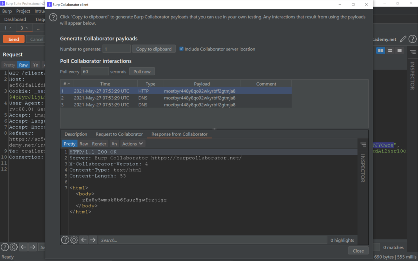Open the Actions dropdown in response viewer
The height and width of the screenshot is (261, 418).
[133, 144]
